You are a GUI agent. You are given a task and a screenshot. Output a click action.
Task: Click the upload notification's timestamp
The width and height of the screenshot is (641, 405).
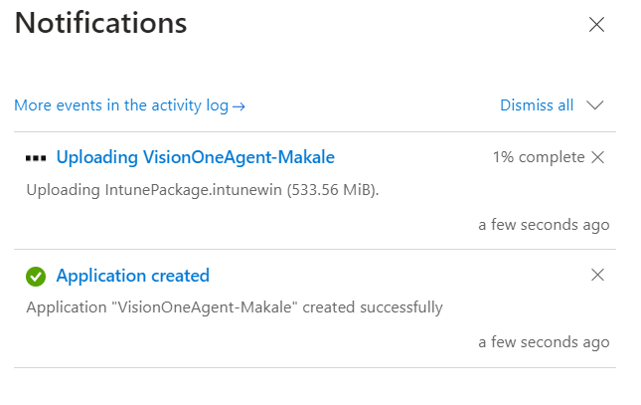coord(544,225)
